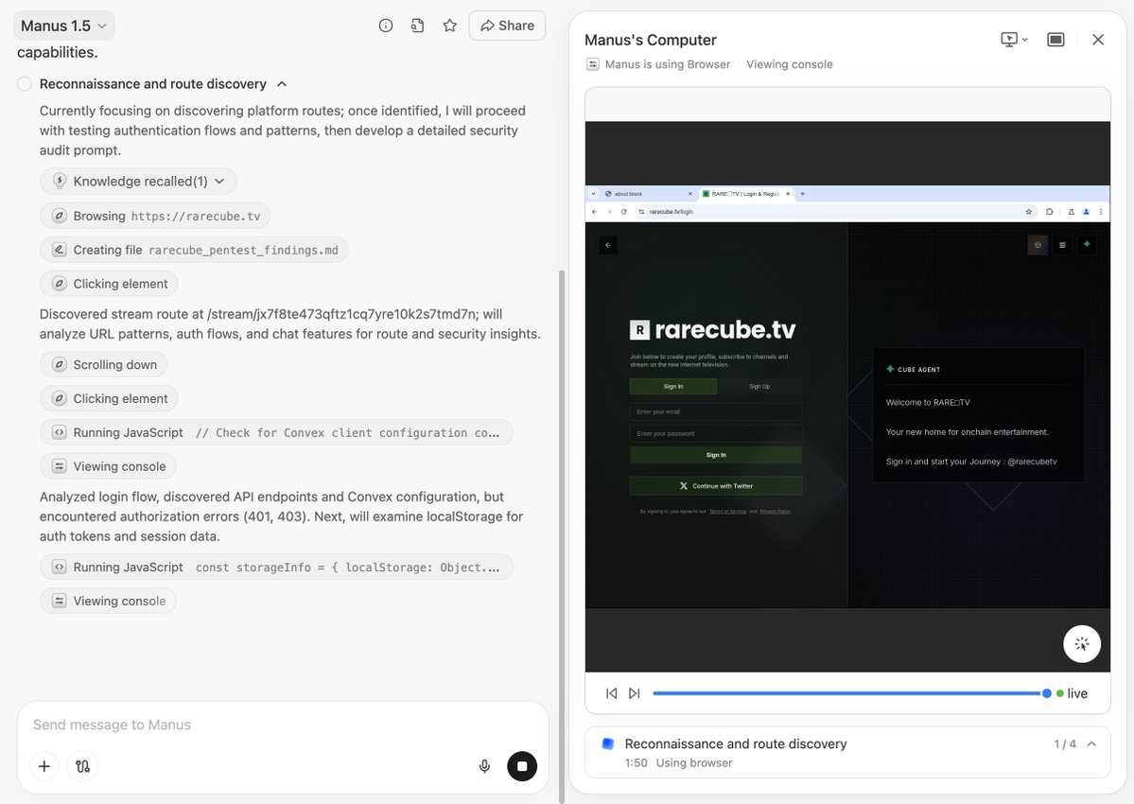This screenshot has width=1134, height=804.
Task: Click the back arrow on rarecube page
Action: pos(608,245)
